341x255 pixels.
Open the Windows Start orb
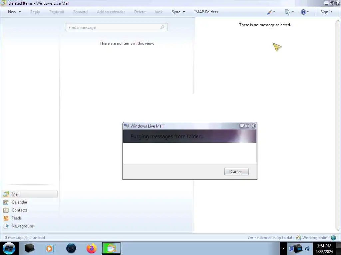(9, 248)
